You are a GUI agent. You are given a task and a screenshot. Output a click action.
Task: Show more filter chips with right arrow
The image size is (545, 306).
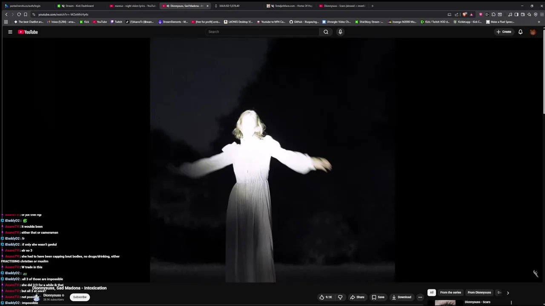[508, 292]
